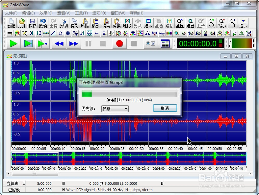Viewport: 259px width, 195px height.
Task: Open the 效果(C) menu
Action: (46, 13)
